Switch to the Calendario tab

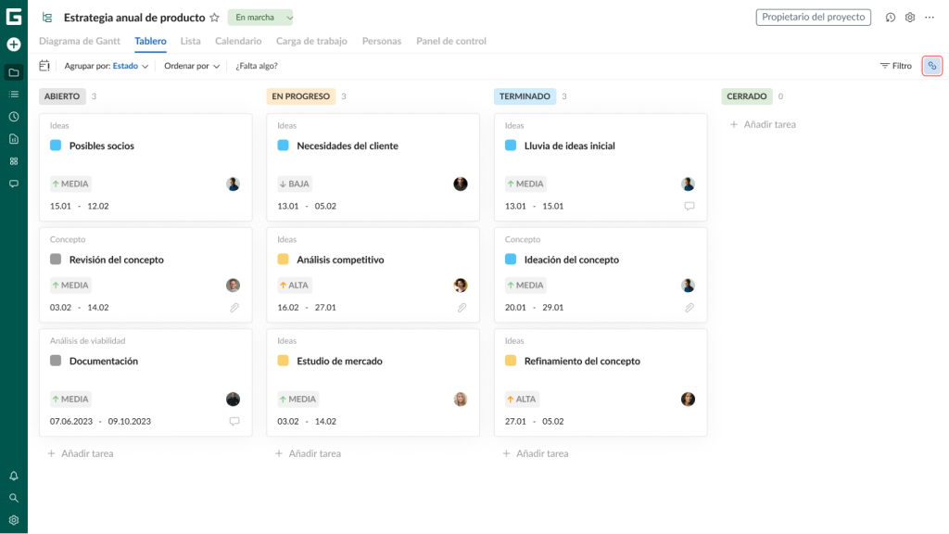pos(238,41)
